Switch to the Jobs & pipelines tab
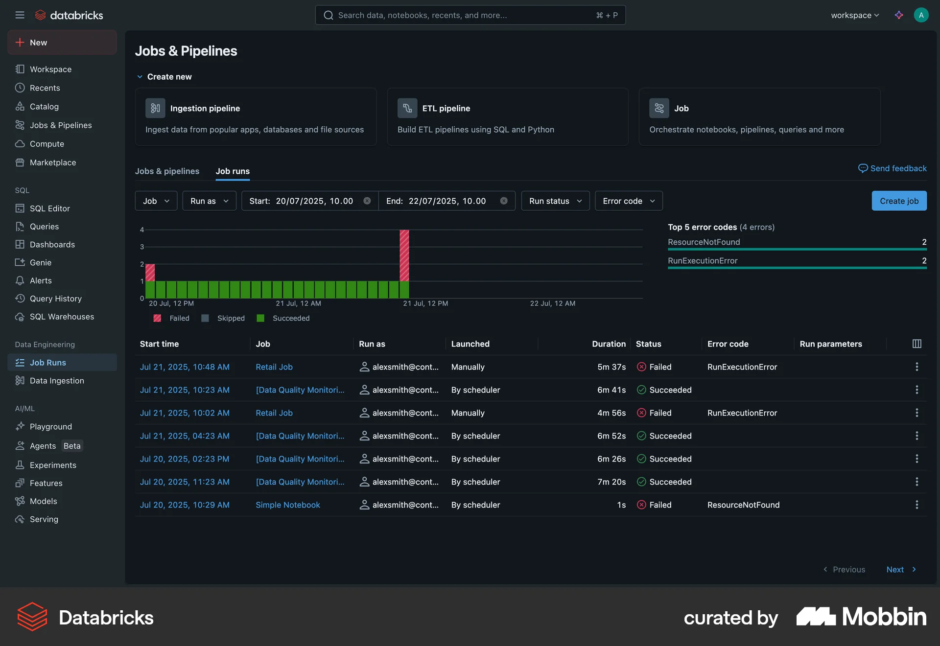This screenshot has height=646, width=940. 167,171
